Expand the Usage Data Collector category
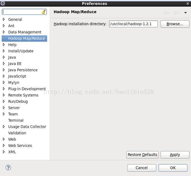This screenshot has width=191, height=176. point(4,127)
